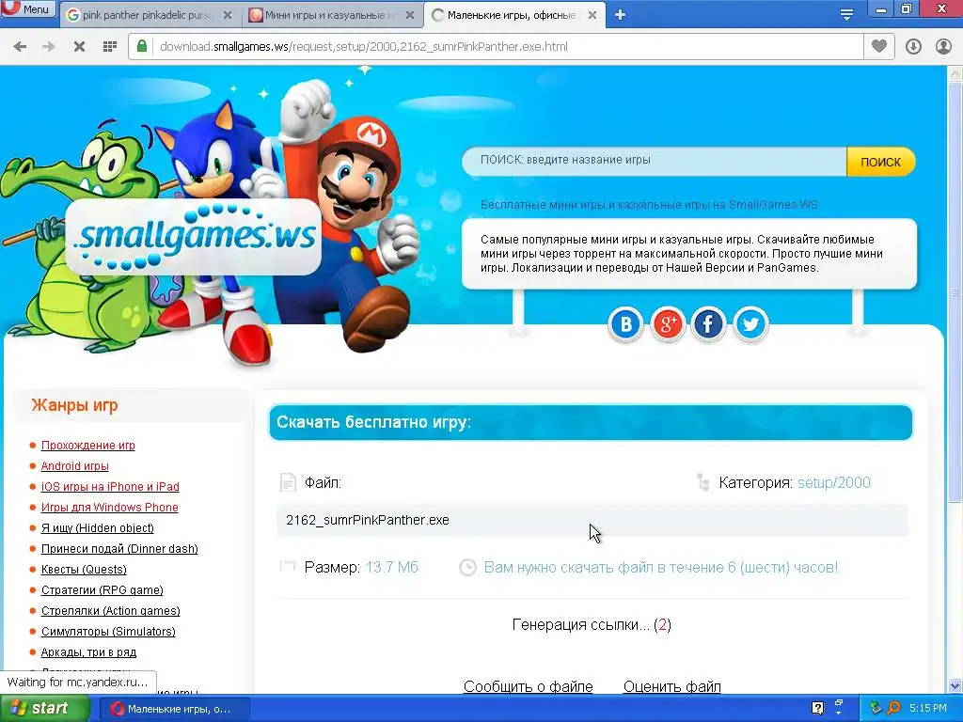Image resolution: width=963 pixels, height=722 pixels.
Task: Click the smallgames.ws logo
Action: pos(194,237)
